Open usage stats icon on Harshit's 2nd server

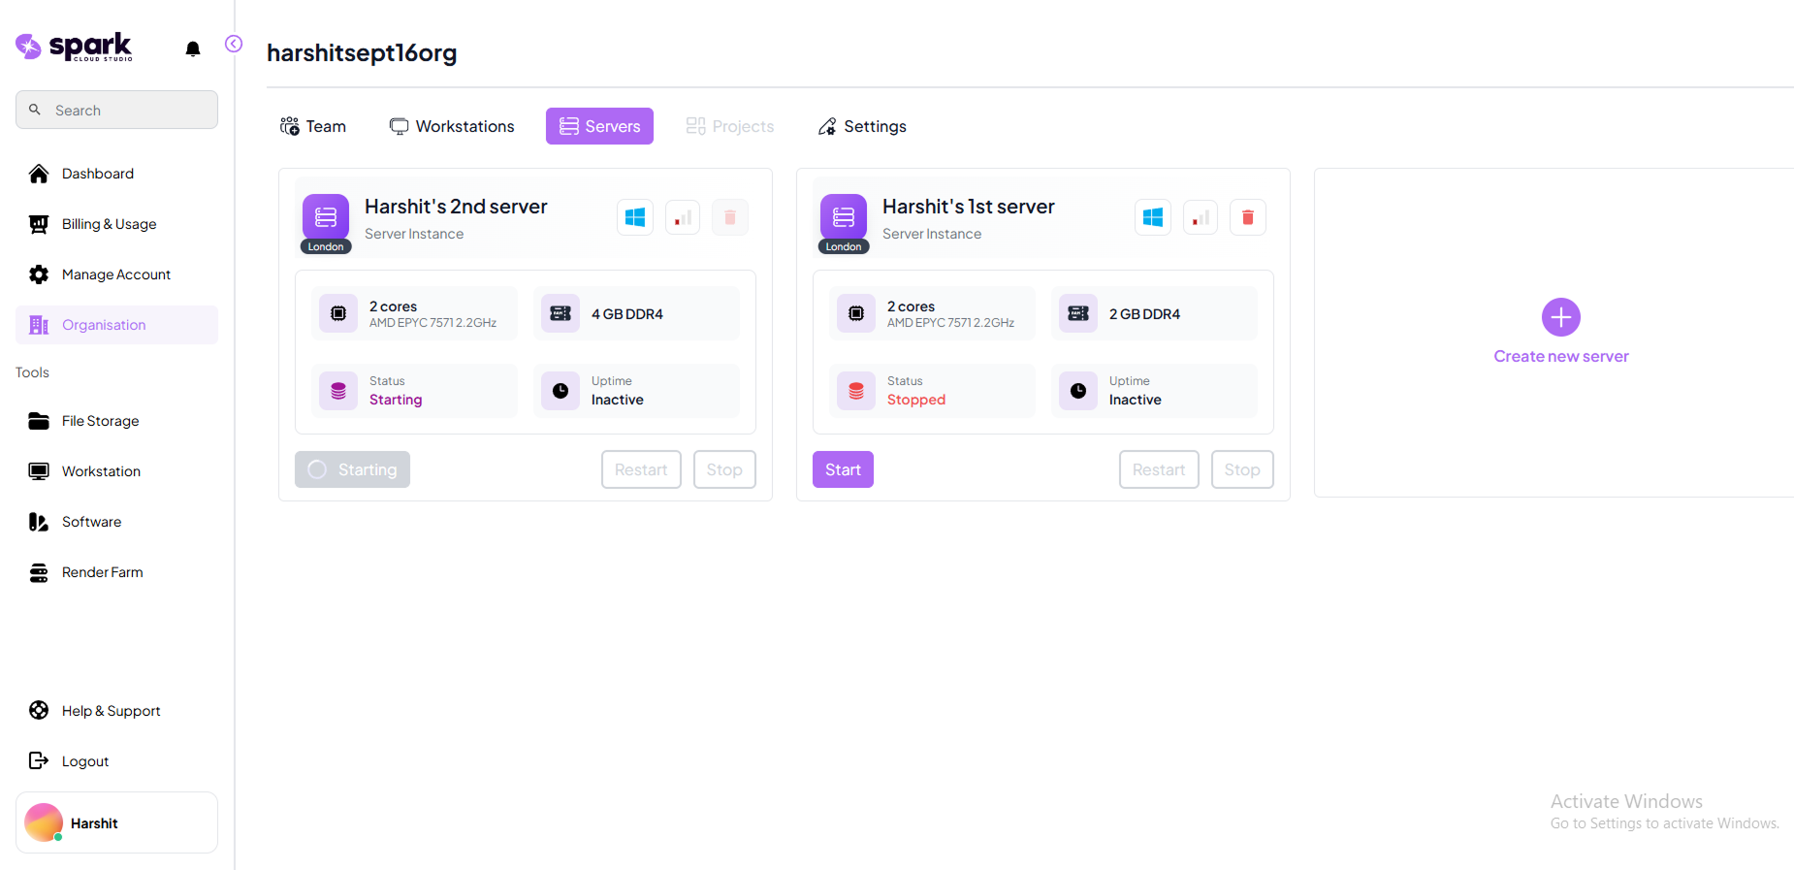[x=683, y=217]
